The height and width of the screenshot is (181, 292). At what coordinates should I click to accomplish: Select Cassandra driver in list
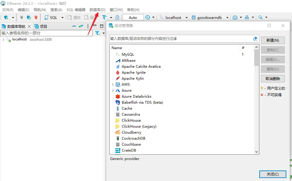click(131, 114)
